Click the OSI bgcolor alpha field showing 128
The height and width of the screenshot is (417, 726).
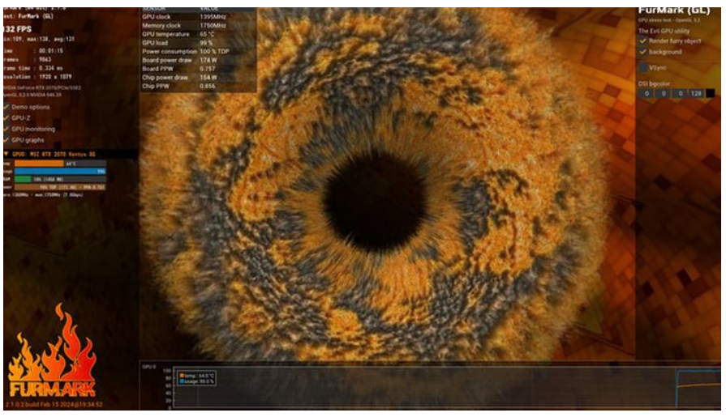click(695, 93)
